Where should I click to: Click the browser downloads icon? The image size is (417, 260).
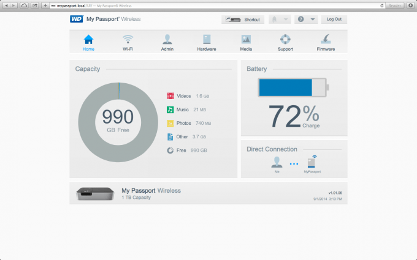coord(411,6)
